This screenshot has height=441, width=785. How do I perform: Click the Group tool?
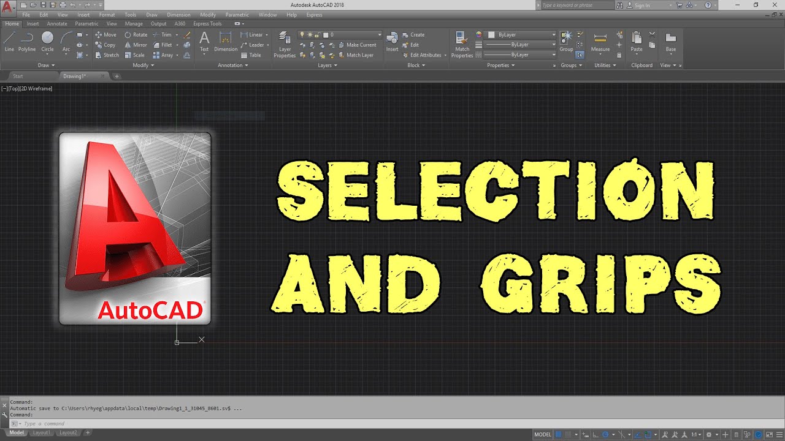click(566, 41)
